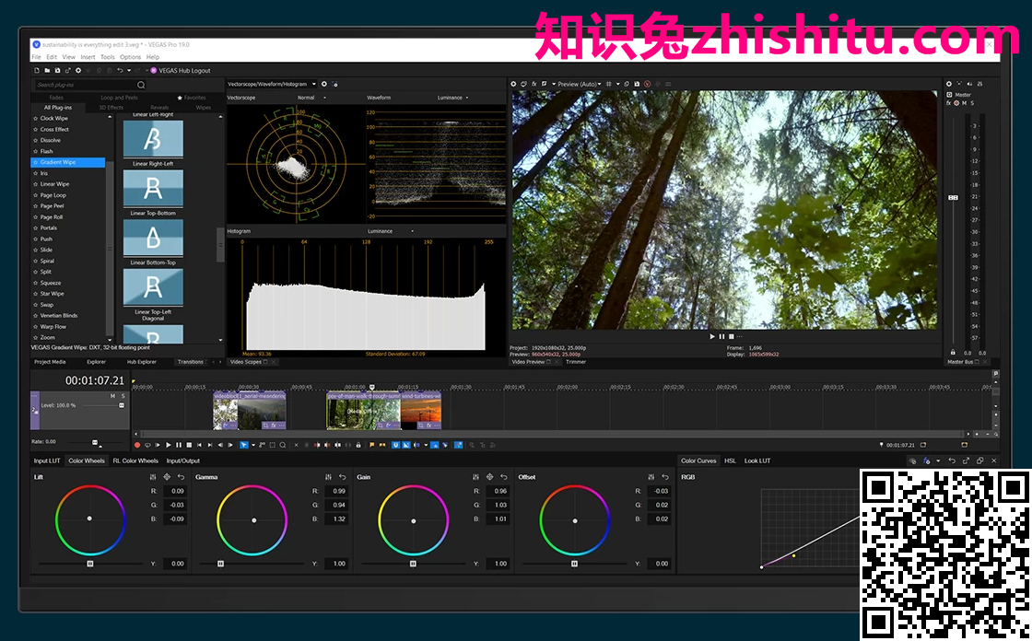Image resolution: width=1032 pixels, height=641 pixels.
Task: Stop playback in the timeline transport bar
Action: coord(189,445)
